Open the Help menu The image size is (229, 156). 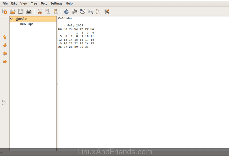[x=69, y=3]
